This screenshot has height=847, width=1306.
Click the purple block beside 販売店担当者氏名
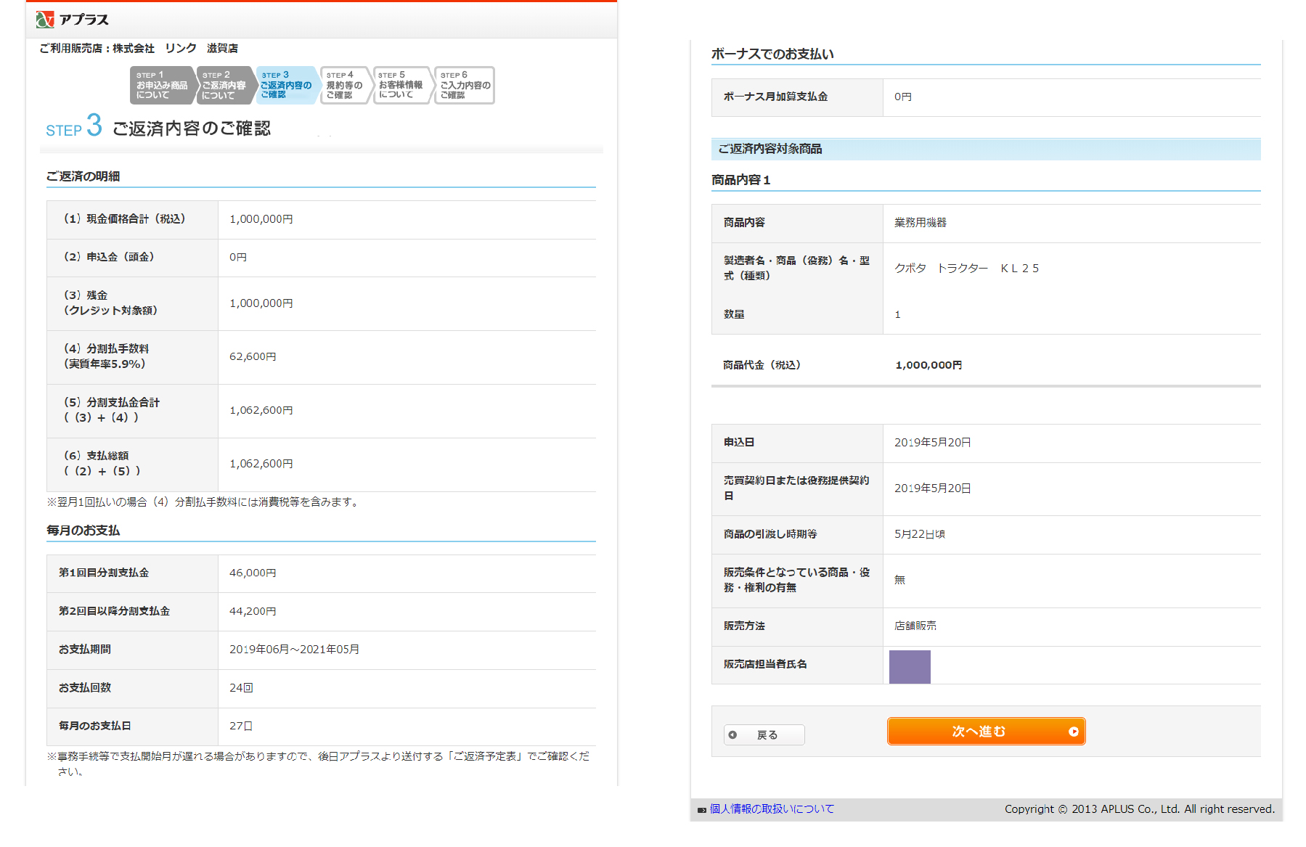910,666
